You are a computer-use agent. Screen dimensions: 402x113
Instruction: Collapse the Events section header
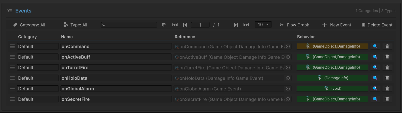click(x=10, y=11)
